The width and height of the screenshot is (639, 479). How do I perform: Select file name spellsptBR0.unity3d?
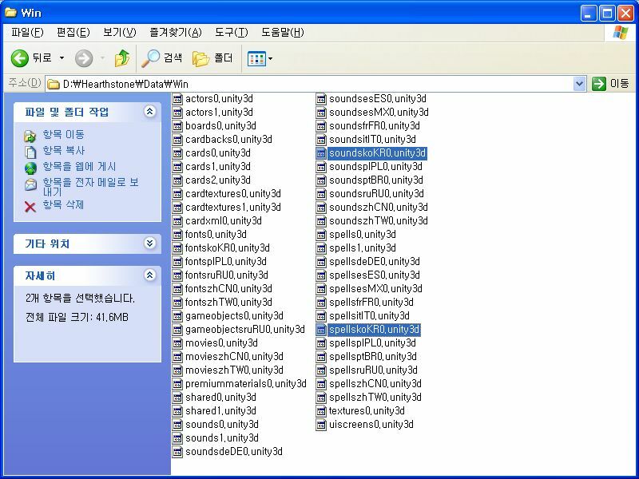(x=373, y=357)
